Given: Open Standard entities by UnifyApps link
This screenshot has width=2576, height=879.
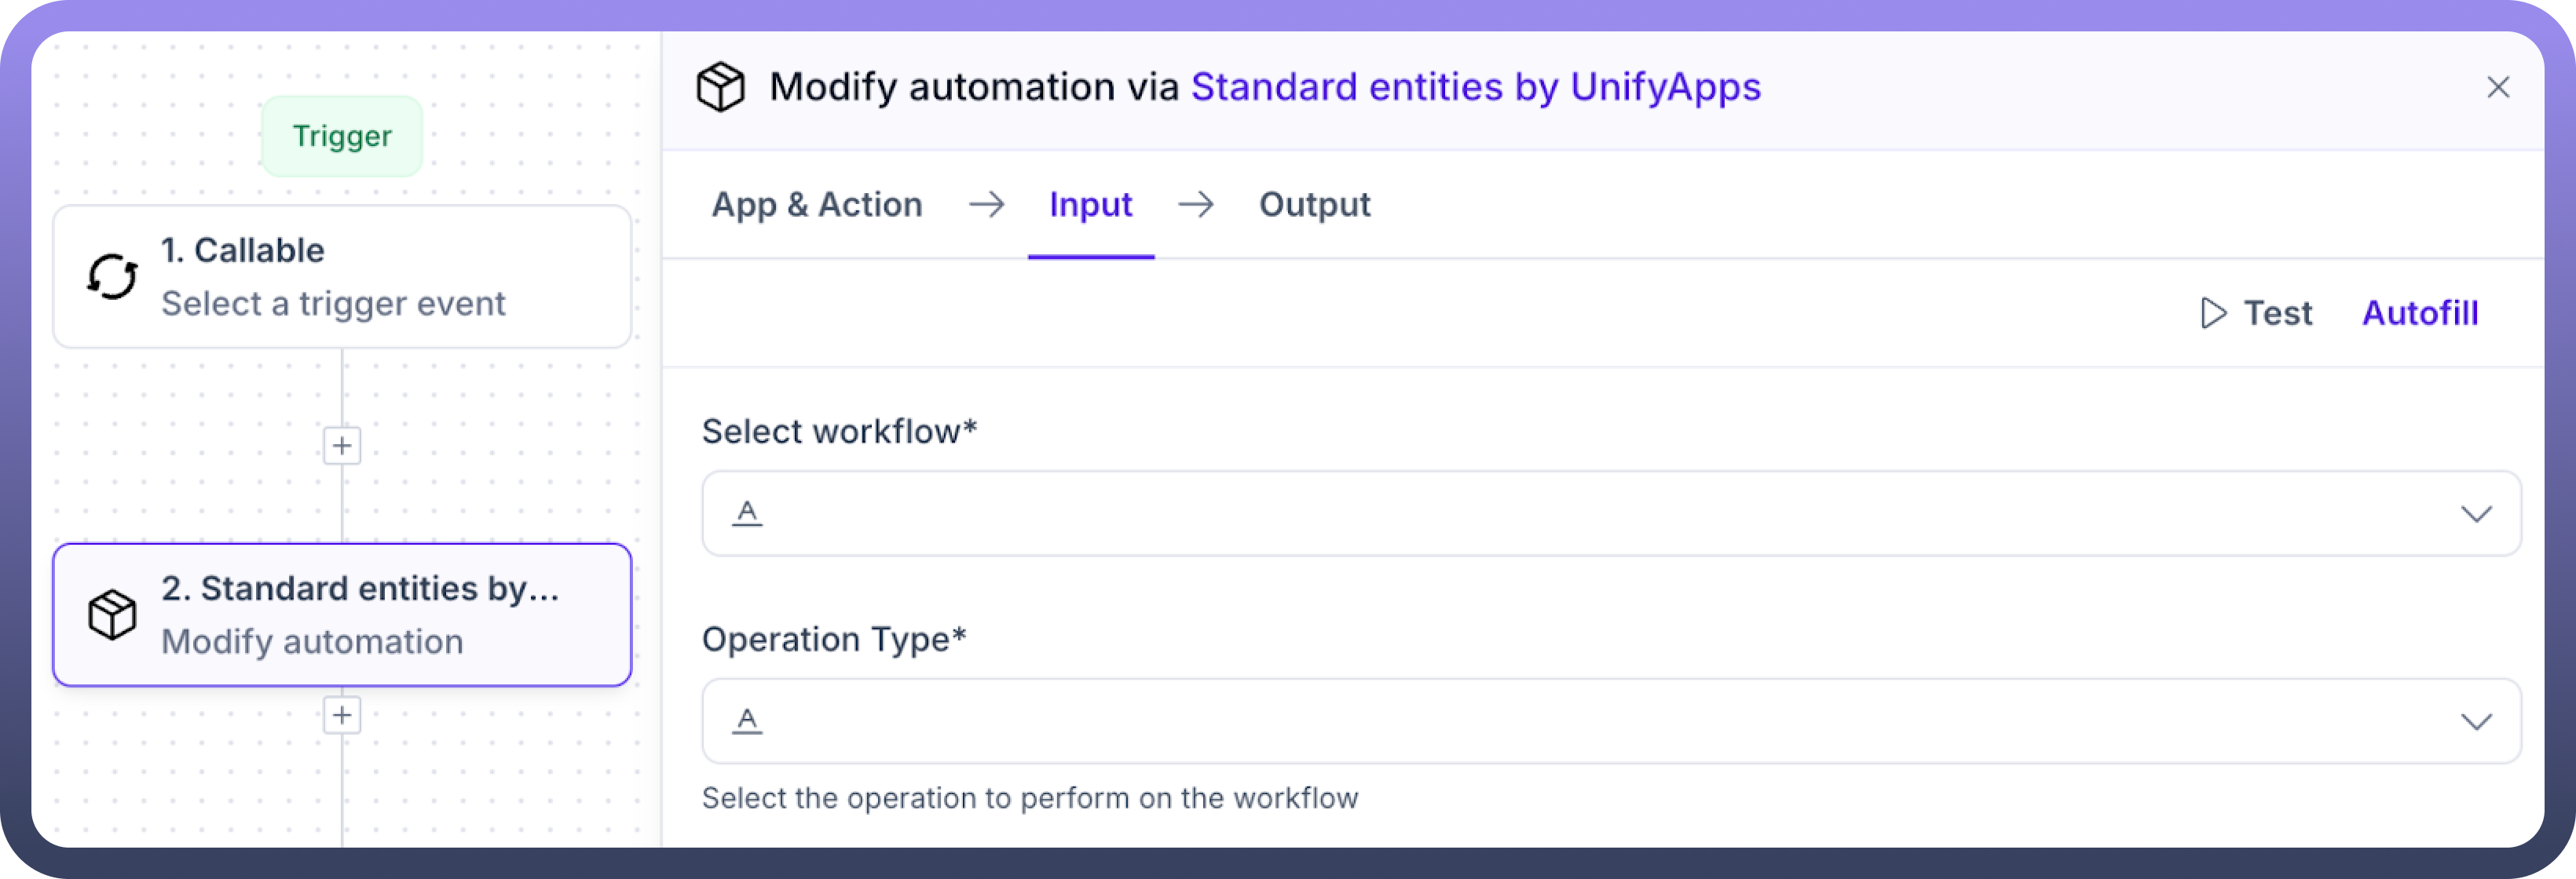Looking at the screenshot, I should coord(1475,87).
